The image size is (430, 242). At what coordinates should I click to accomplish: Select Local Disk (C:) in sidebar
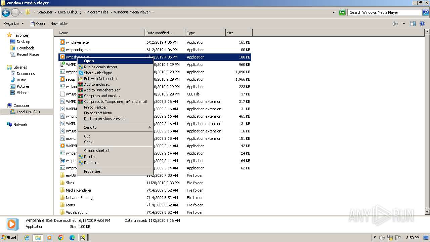click(28, 112)
